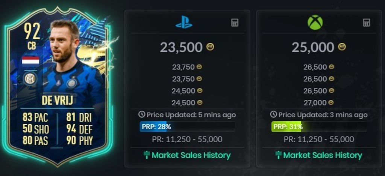The height and width of the screenshot is (176, 385).
Task: Click the Xbox price range 11,250 - 55,000
Action: point(319,140)
